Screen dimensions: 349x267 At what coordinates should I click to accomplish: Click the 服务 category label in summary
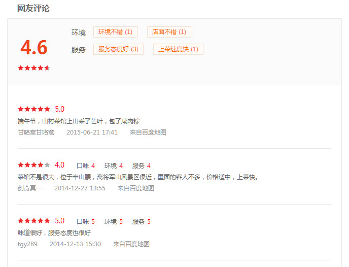[79, 49]
